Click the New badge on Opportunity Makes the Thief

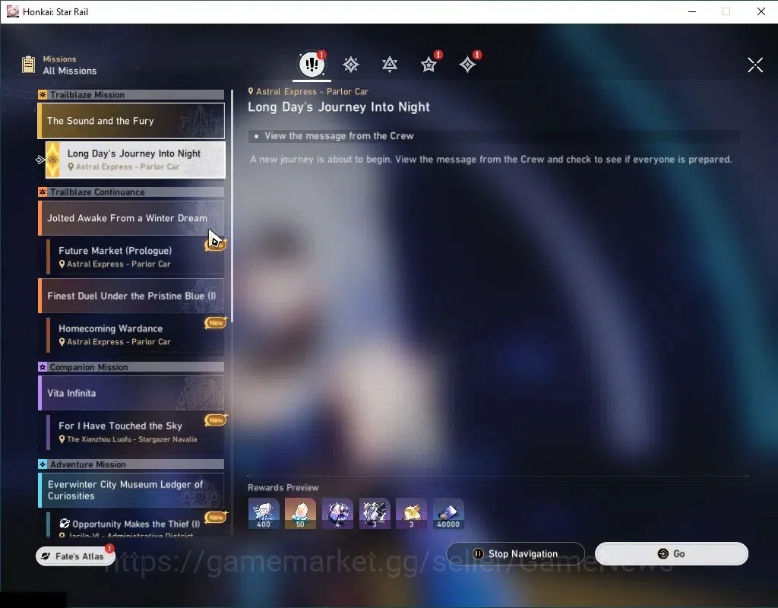tap(216, 517)
